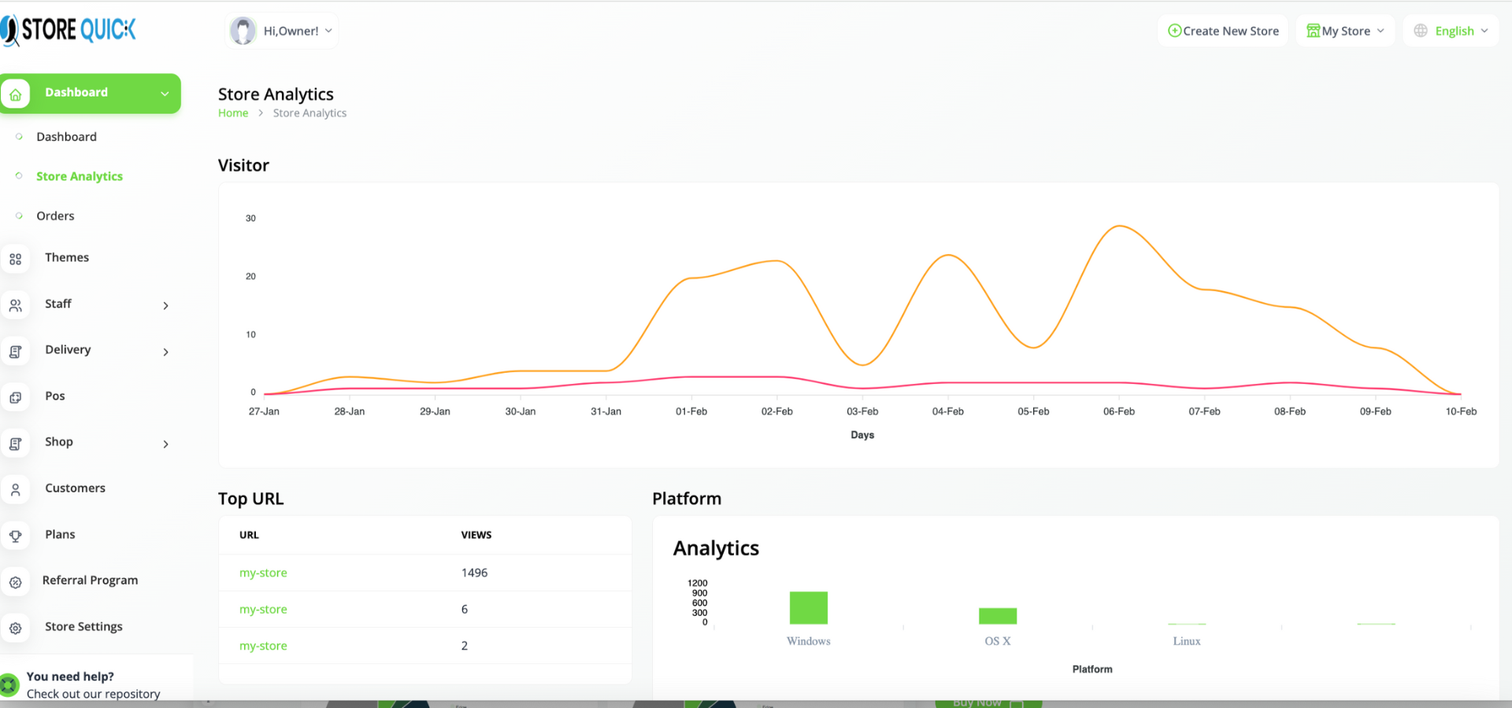Click the Windows bar in Platform chart
The image size is (1512, 708).
[808, 607]
